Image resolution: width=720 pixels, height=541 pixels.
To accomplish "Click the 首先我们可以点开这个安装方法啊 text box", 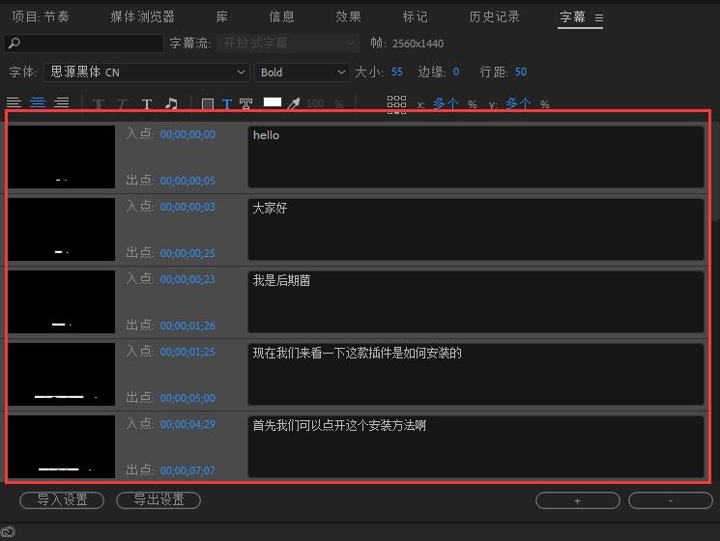I will coord(475,447).
